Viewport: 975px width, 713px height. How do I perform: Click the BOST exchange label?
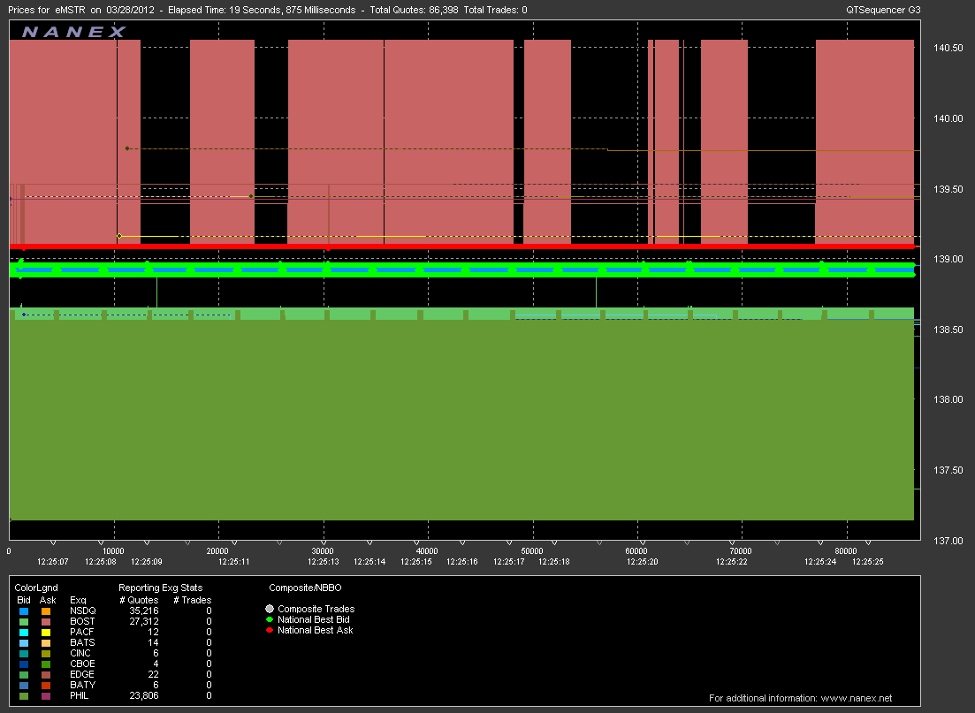(82, 622)
